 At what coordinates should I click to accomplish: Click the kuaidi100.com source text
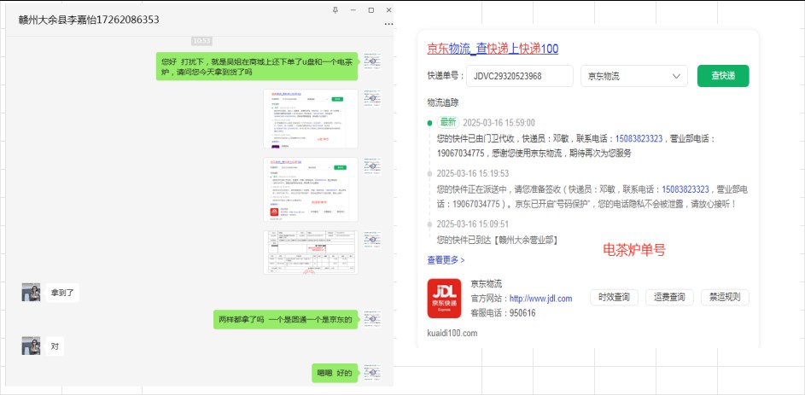point(452,334)
